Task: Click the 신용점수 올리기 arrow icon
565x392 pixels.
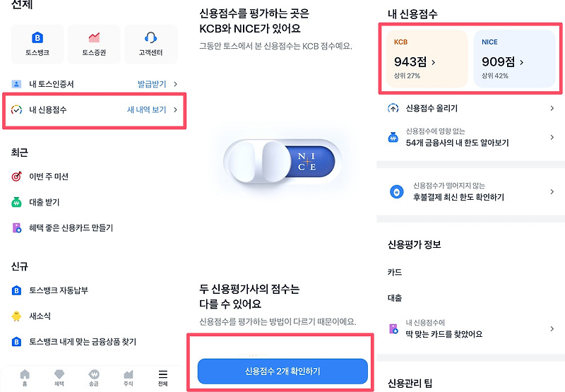Action: (x=393, y=108)
